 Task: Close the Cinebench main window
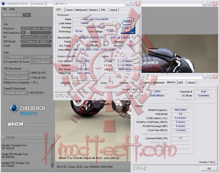click(215, 4)
